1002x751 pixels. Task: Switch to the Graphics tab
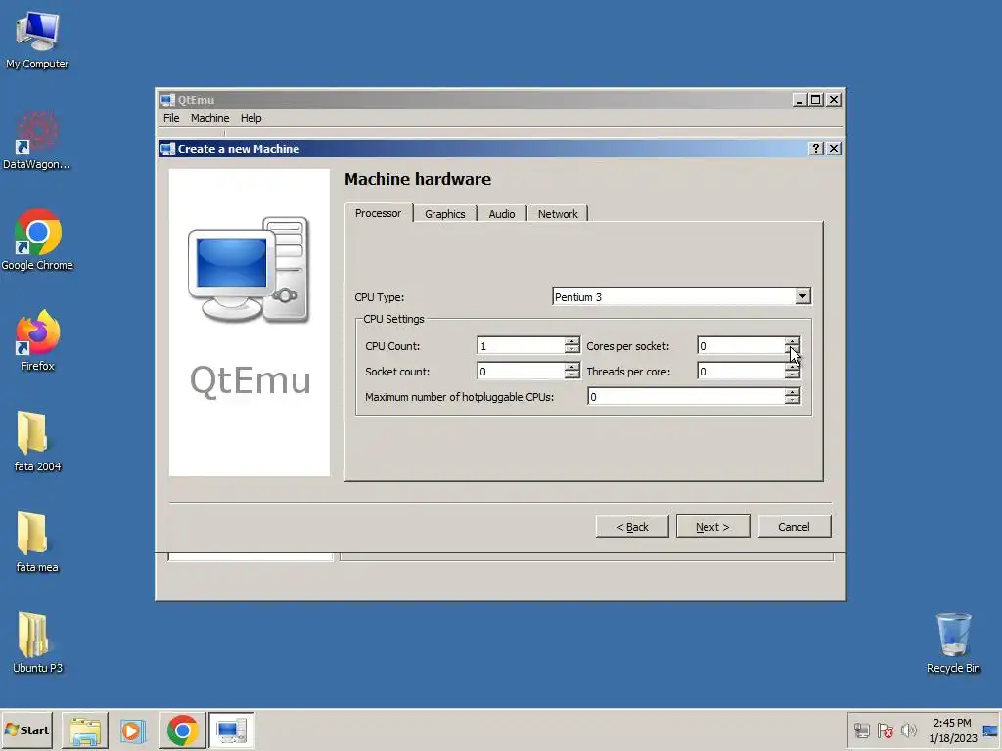445,214
